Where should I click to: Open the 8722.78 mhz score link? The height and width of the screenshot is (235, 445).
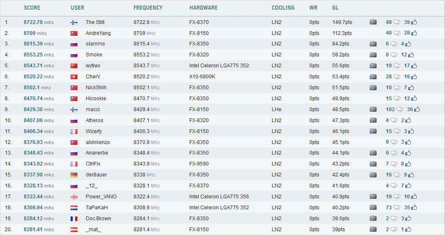pyautogui.click(x=38, y=22)
